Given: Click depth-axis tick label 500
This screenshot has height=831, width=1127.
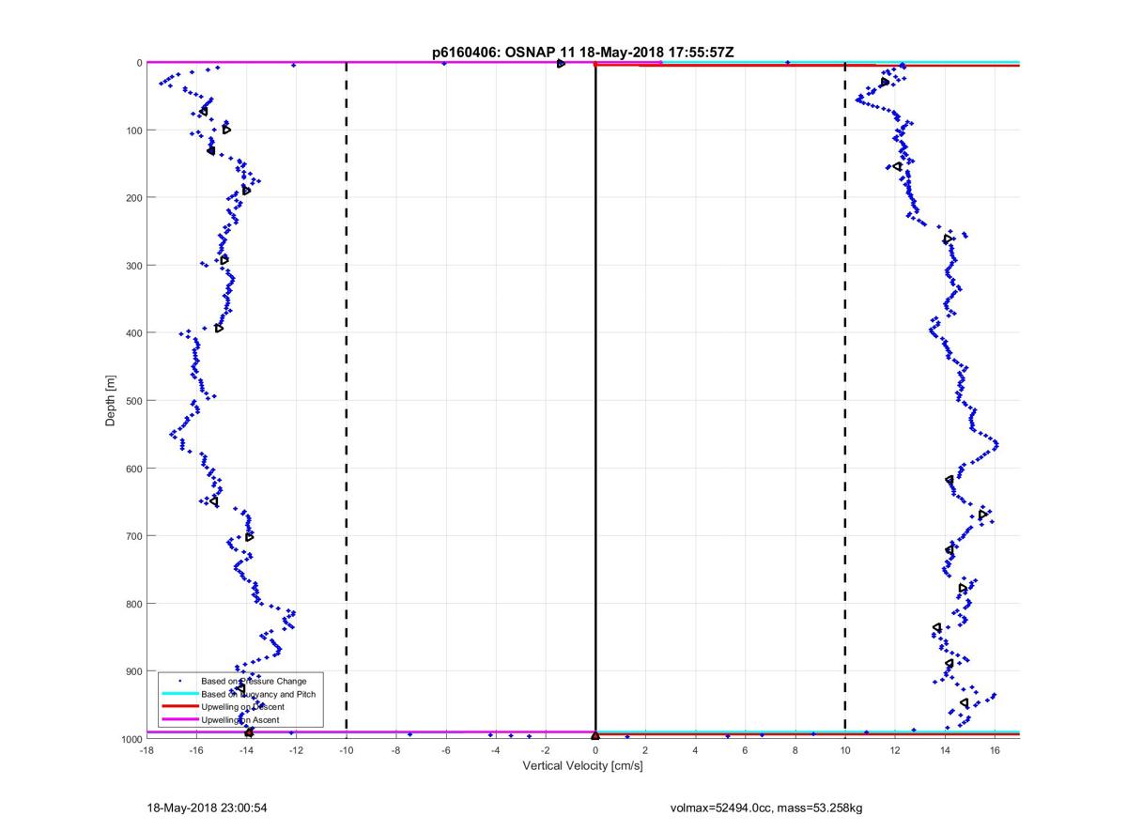Looking at the screenshot, I should 133,401.
